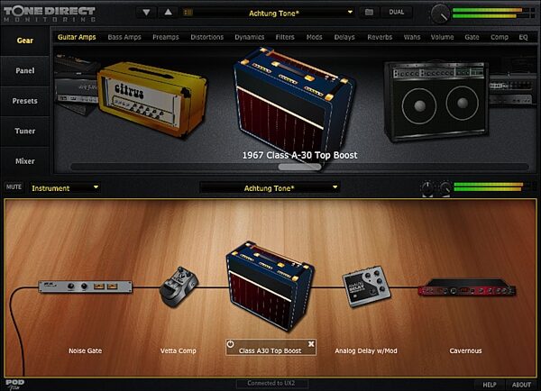Click the amp browser horizontal scrollbar handle
The height and width of the screenshot is (391, 541).
[x=299, y=167]
